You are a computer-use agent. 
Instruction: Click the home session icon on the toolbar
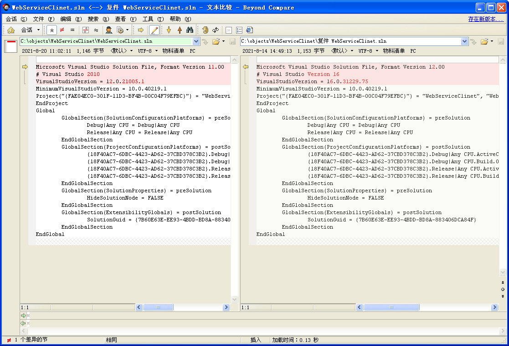click(x=10, y=30)
